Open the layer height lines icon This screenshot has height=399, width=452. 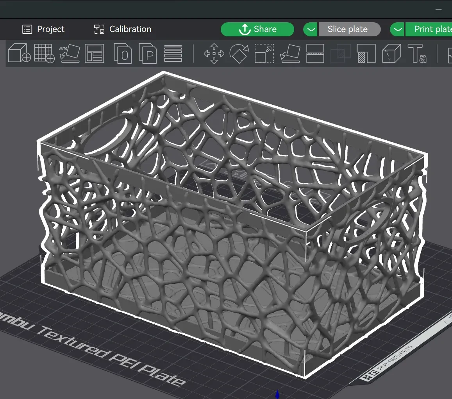[173, 53]
